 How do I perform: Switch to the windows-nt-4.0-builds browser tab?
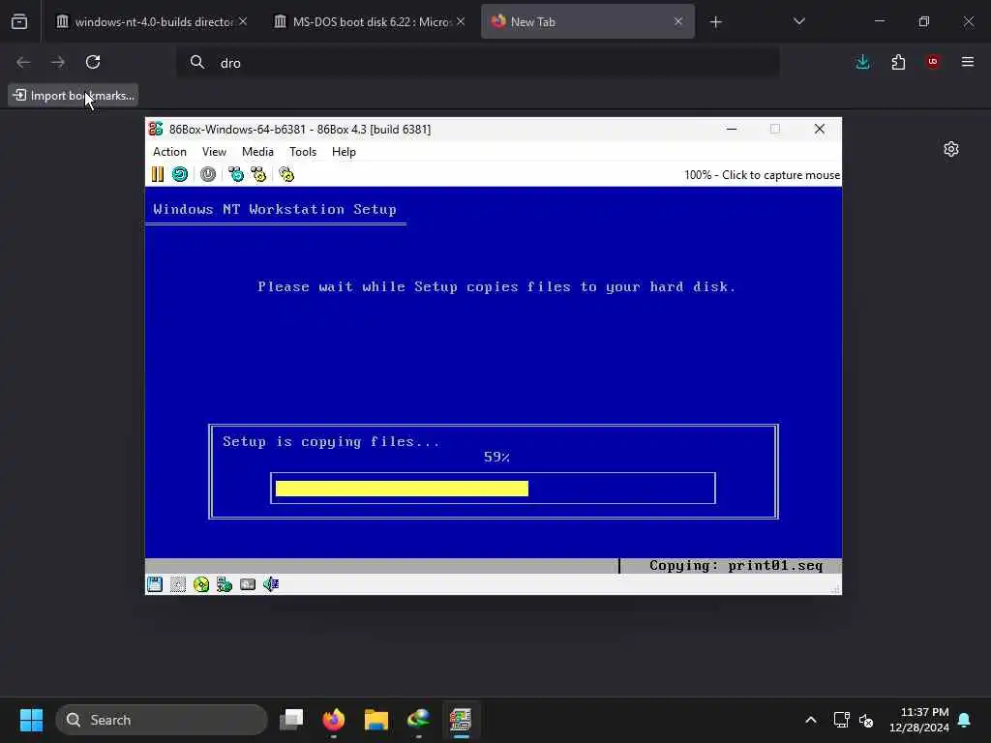145,21
